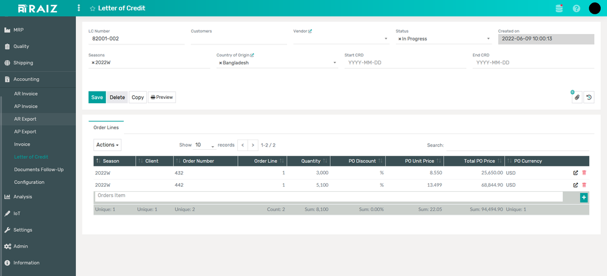Image resolution: width=607 pixels, height=276 pixels.
Task: Sort by Quantity column
Action: tap(309, 161)
